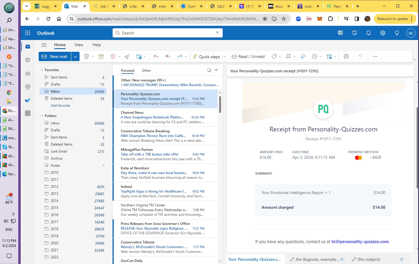
Task: Click the Quick steps button
Action: 207,56
